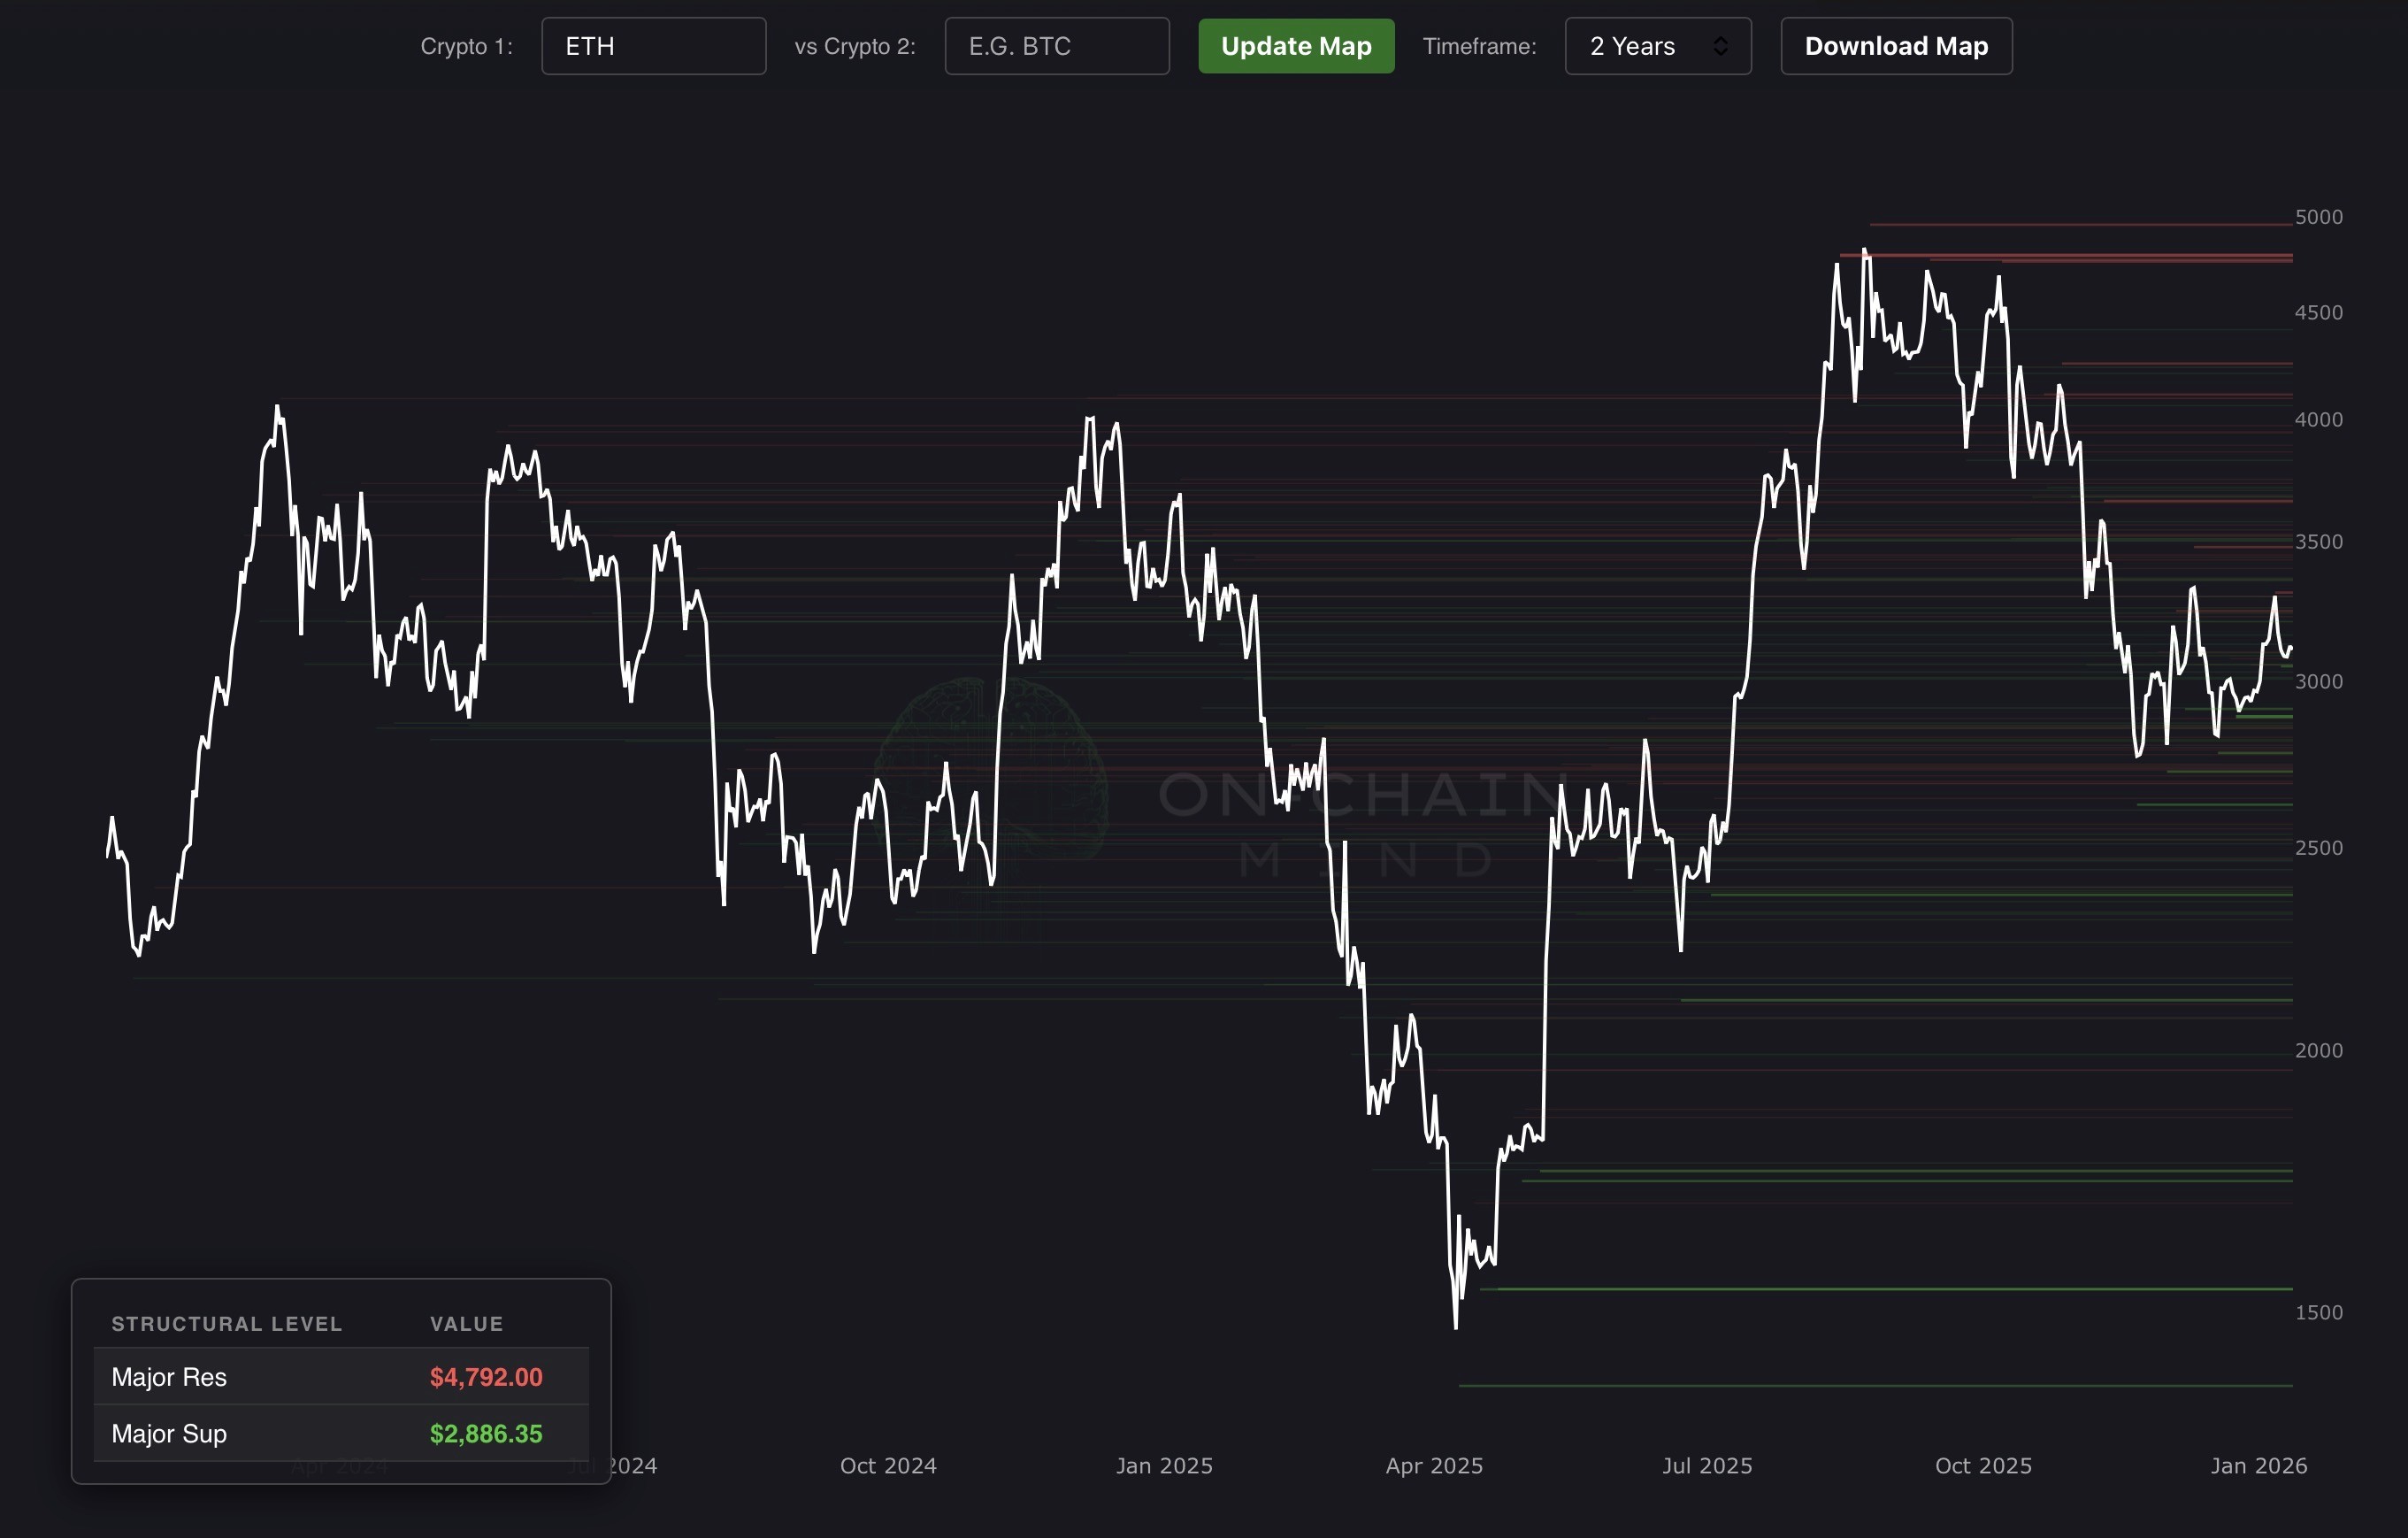Viewport: 2408px width, 1538px height.
Task: Click the $4,792.00 resistance value
Action: (x=486, y=1377)
